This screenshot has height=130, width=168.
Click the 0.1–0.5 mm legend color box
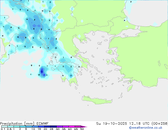pos(5,127)
